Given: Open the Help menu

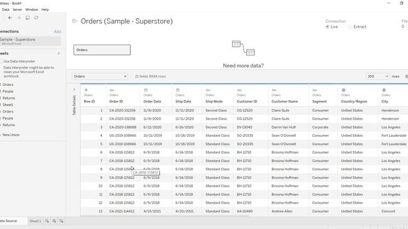Looking at the screenshot, I should pos(45,10).
